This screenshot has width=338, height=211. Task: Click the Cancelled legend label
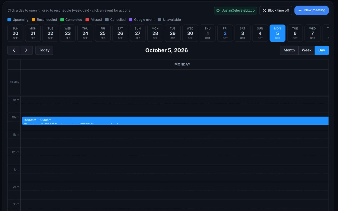coord(118,20)
